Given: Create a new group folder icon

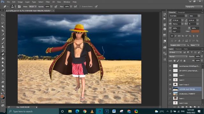Looking at the screenshot, I should 191,107.
